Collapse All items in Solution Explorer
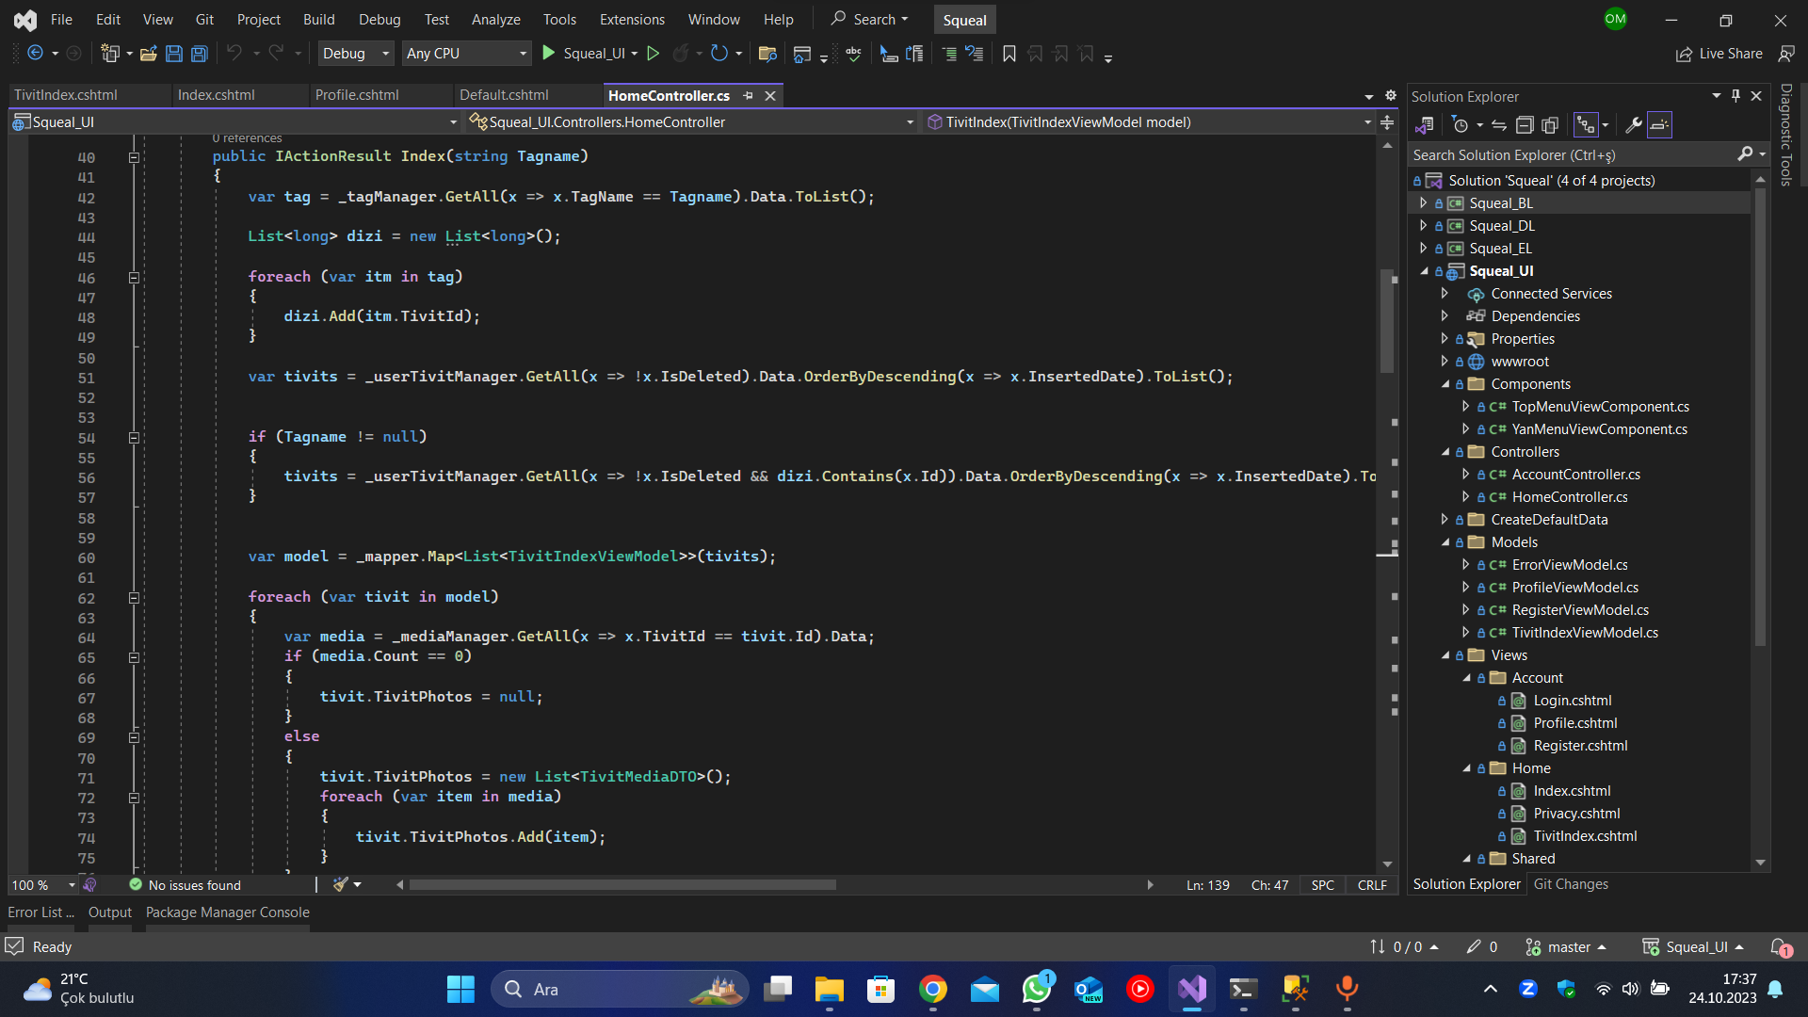The height and width of the screenshot is (1017, 1808). [1524, 125]
